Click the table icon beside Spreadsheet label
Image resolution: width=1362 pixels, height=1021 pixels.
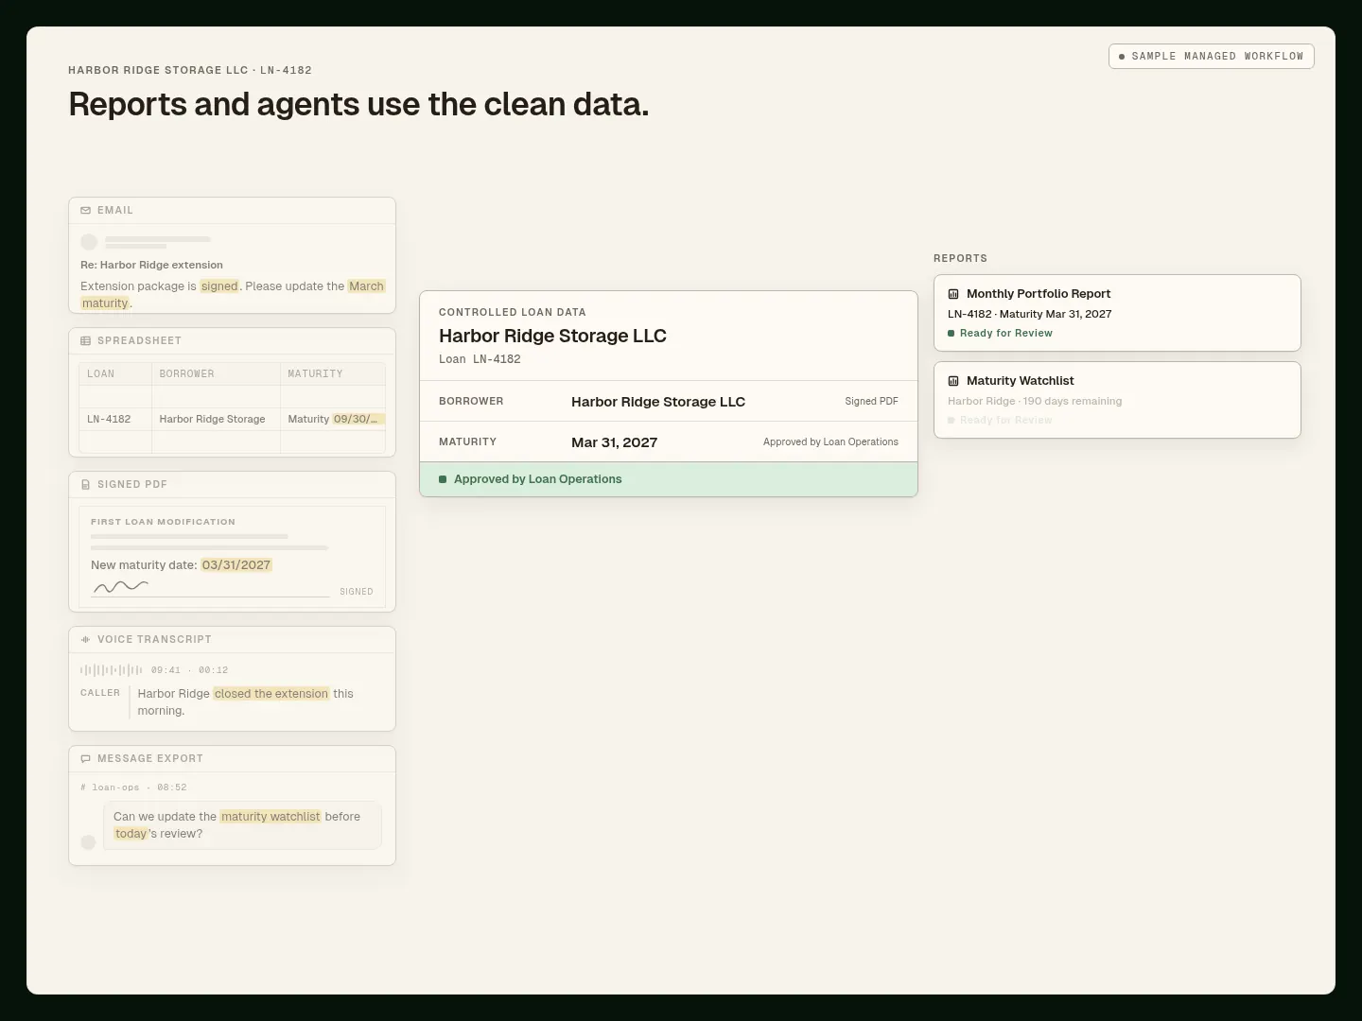click(86, 340)
